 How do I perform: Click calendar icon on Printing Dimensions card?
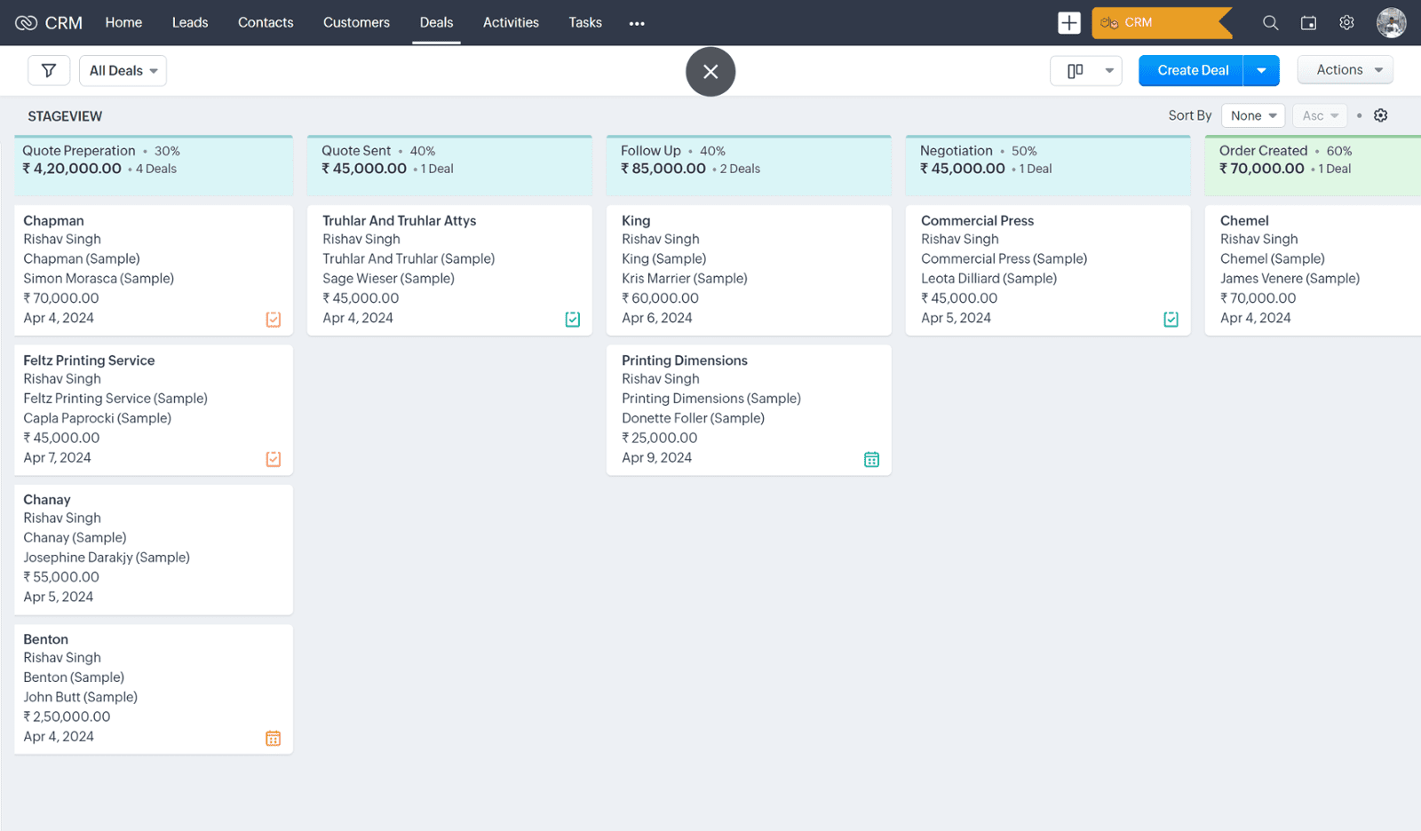(x=871, y=459)
